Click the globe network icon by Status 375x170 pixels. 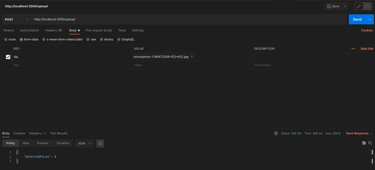[x=276, y=133]
